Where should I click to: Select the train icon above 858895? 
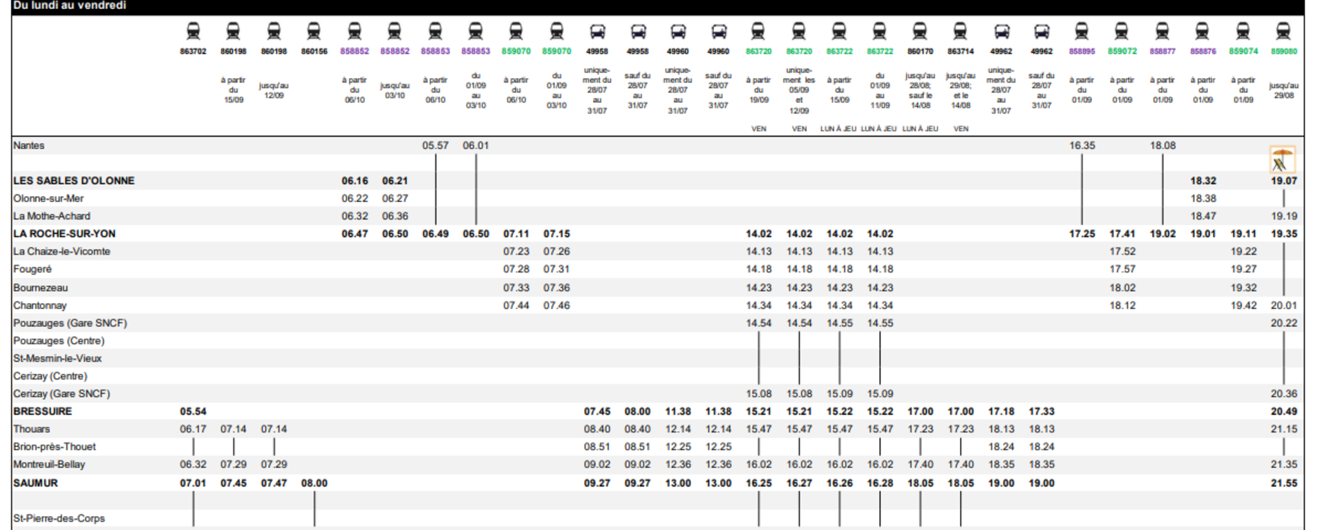[1082, 31]
